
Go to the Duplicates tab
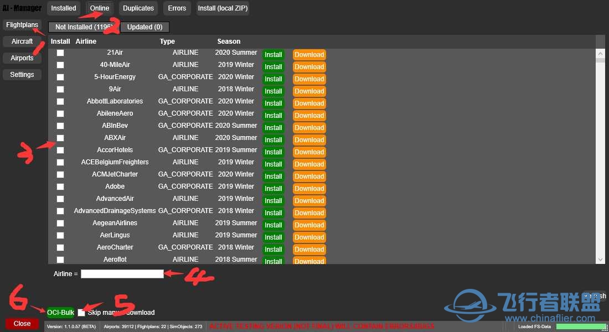138,8
